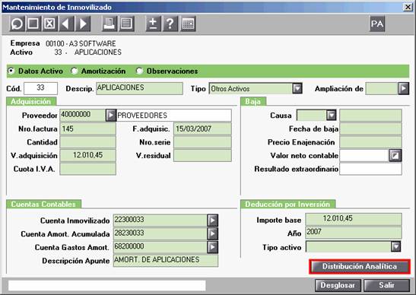This screenshot has height=295, width=416.
Task: Go to next record with right arrow
Action: tap(83, 24)
